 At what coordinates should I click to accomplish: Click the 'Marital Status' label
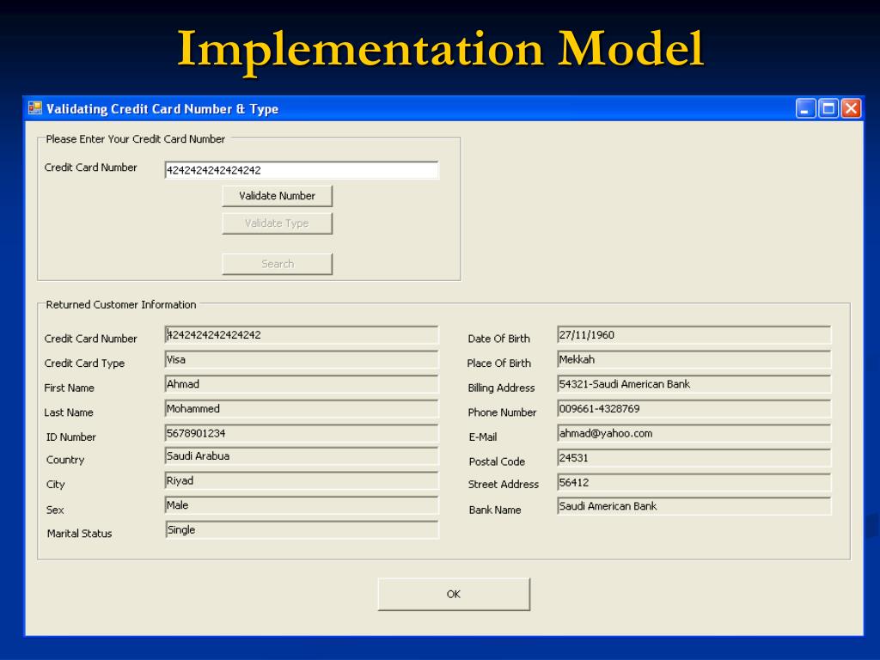[79, 534]
